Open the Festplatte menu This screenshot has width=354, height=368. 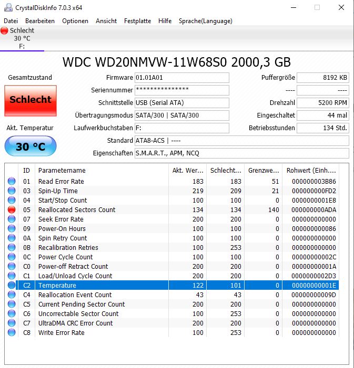[138, 21]
